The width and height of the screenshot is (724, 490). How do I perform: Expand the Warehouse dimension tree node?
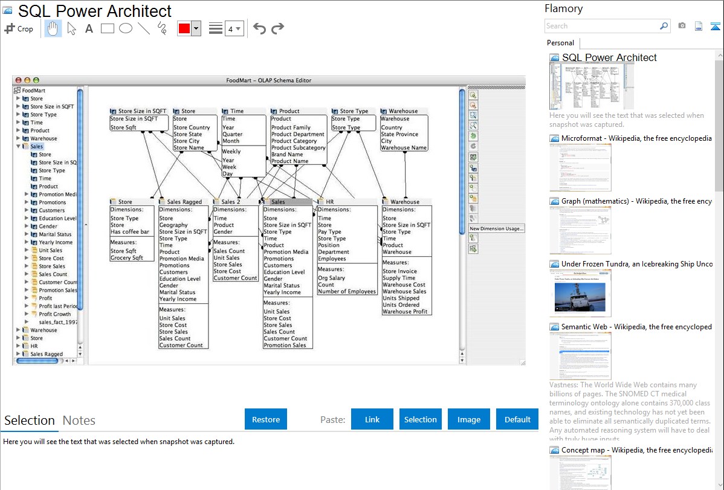18,138
